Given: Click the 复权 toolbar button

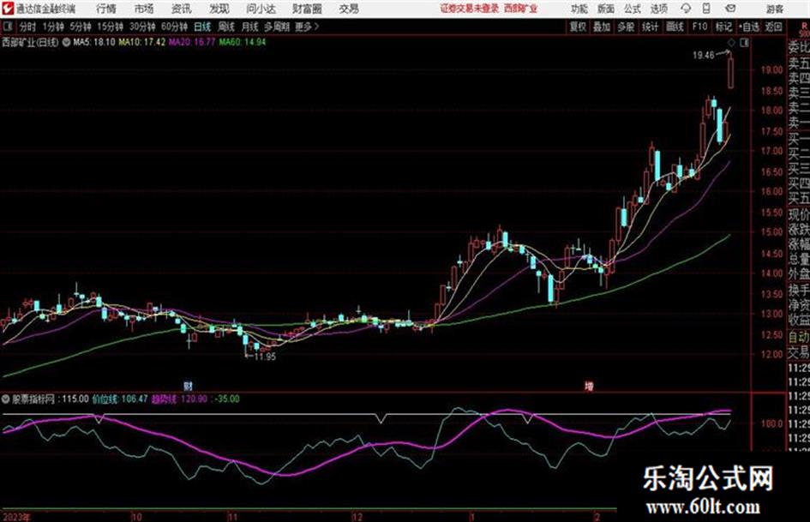Looking at the screenshot, I should point(578,27).
